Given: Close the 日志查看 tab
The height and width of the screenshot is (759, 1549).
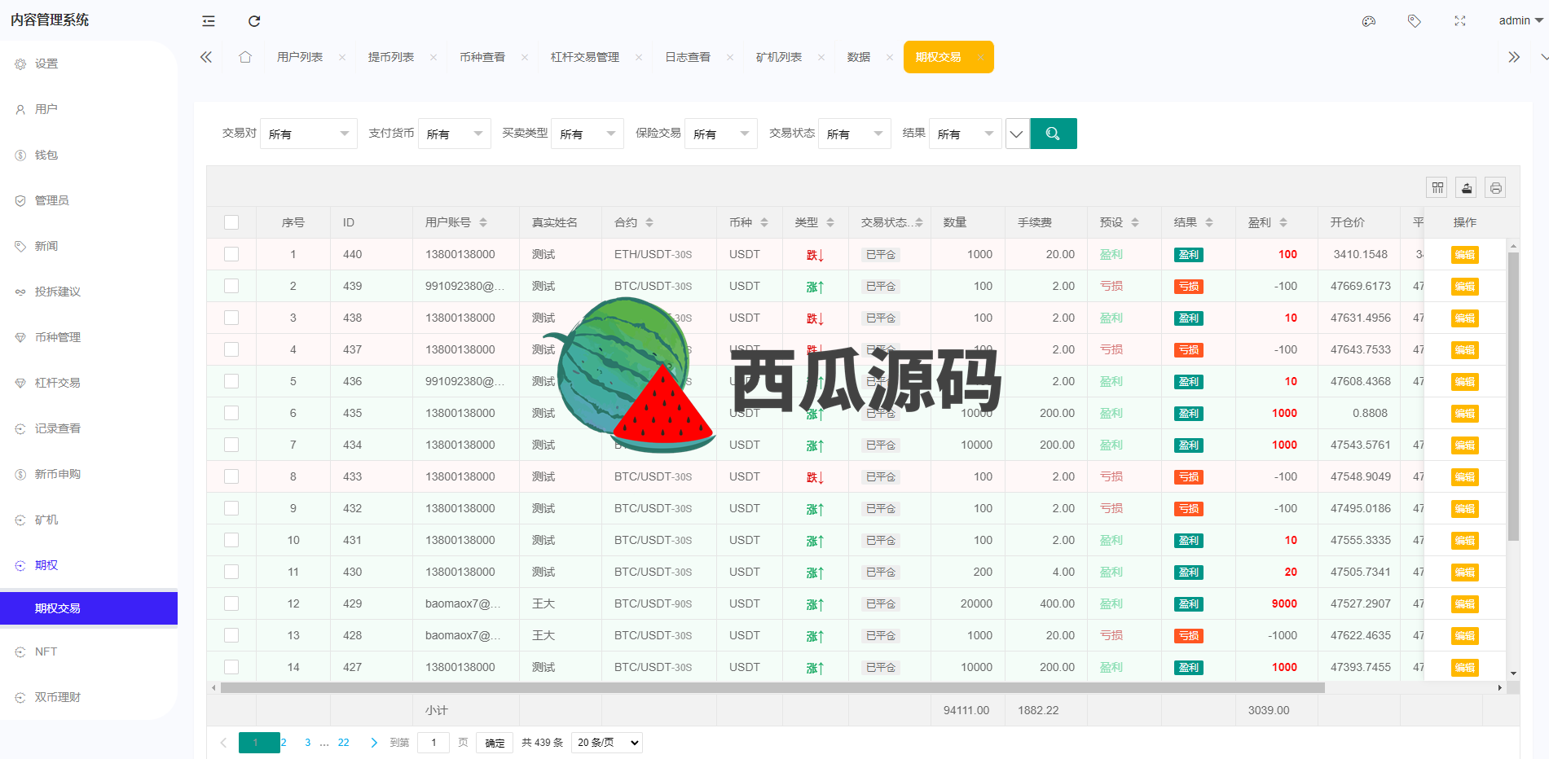Looking at the screenshot, I should point(730,57).
